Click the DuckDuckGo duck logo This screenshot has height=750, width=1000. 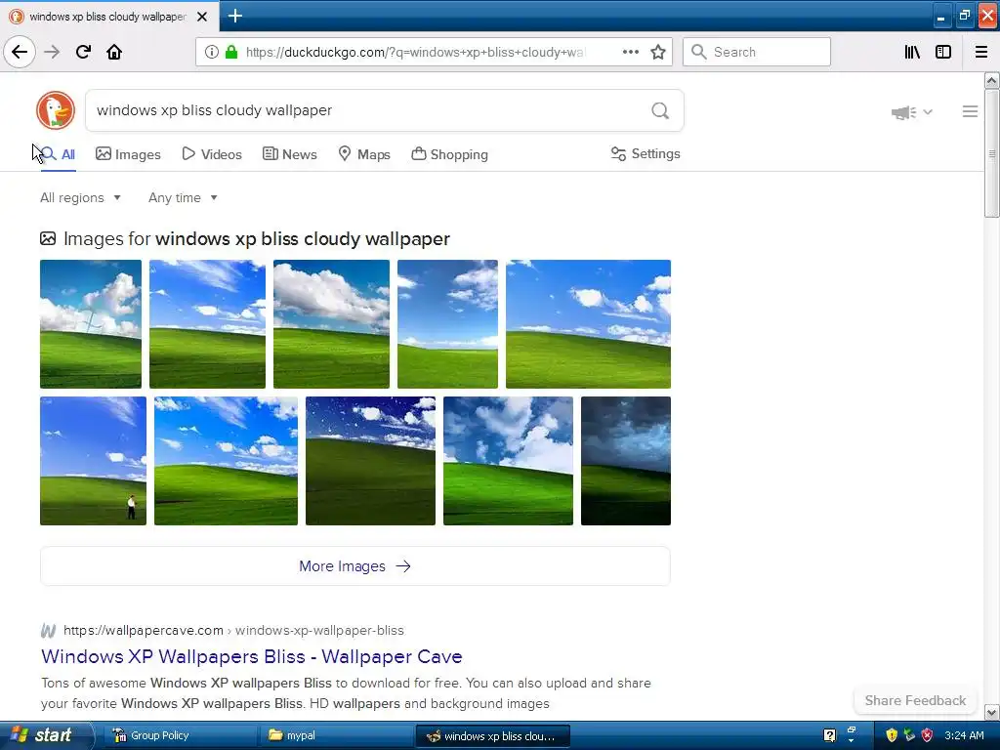click(56, 110)
